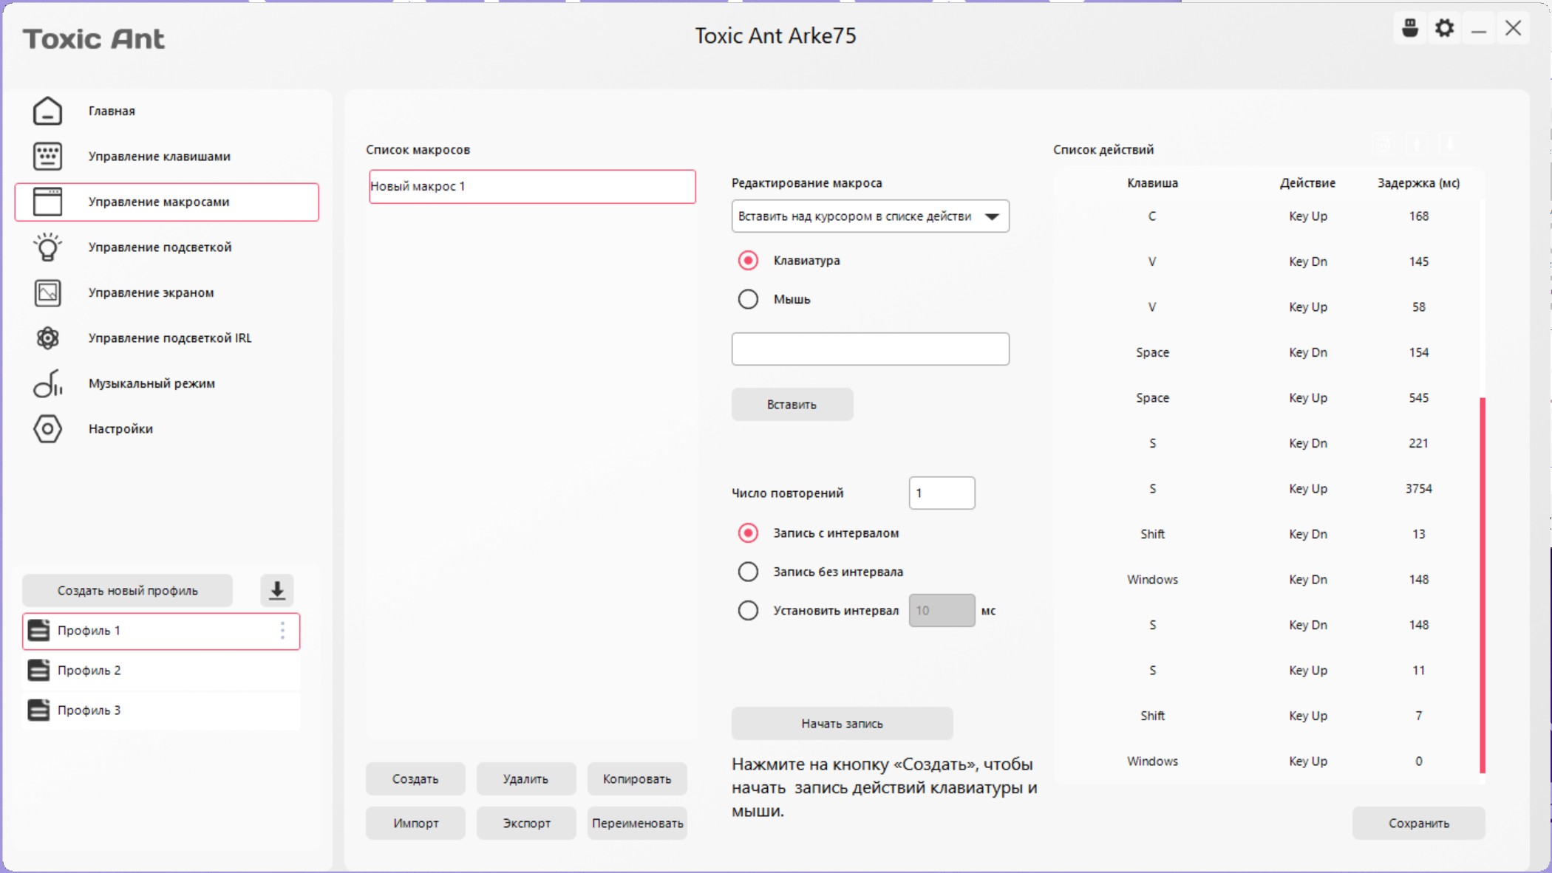Select Запись без интервала option

click(748, 572)
